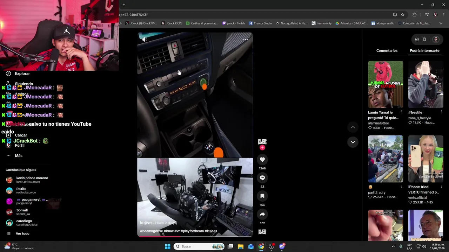
Task: Open the Chrome profile avatar
Action: coord(435,15)
